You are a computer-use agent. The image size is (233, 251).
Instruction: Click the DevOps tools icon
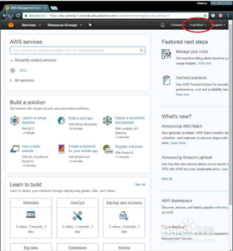[x=78, y=215]
